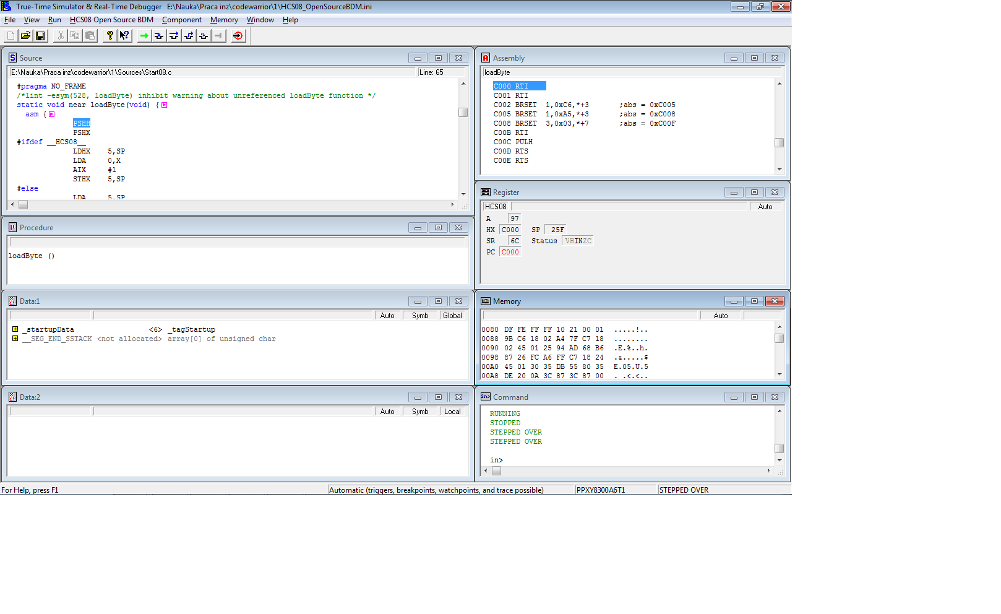Expand the _startupData tree node

point(15,329)
